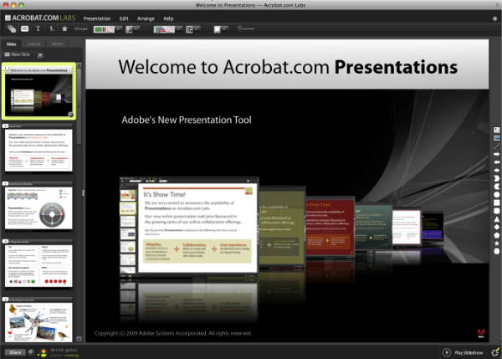The height and width of the screenshot is (359, 502).
Task: Click the user avatar status icon
Action: [43, 353]
